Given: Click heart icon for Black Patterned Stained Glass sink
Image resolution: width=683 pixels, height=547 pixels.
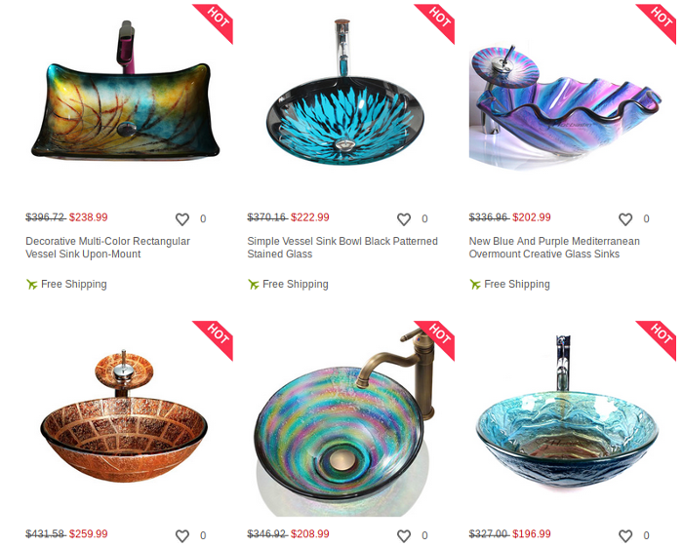Looking at the screenshot, I should (404, 218).
